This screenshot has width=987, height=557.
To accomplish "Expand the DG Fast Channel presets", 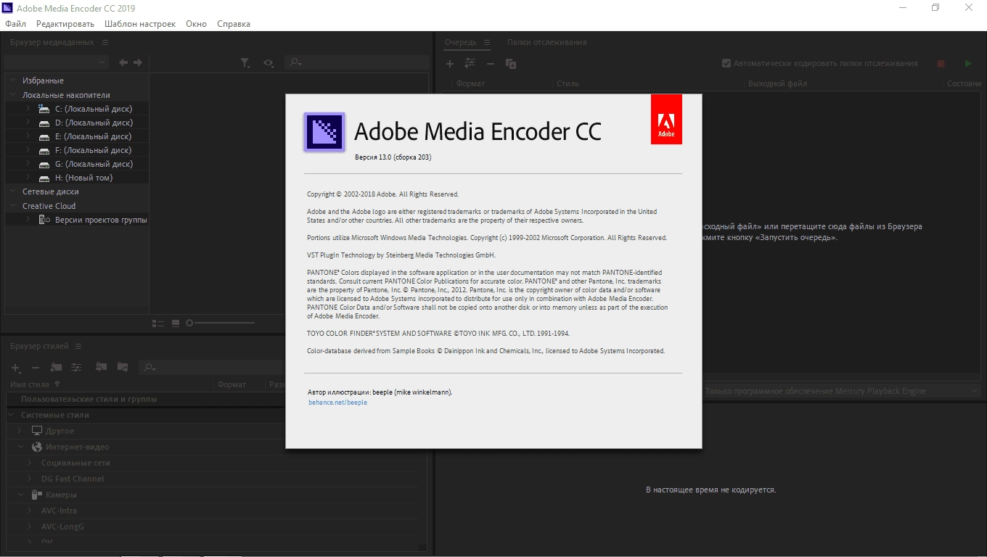I will (x=30, y=479).
